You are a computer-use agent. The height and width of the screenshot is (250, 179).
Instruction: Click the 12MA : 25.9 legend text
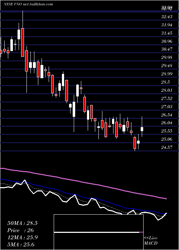22,237
